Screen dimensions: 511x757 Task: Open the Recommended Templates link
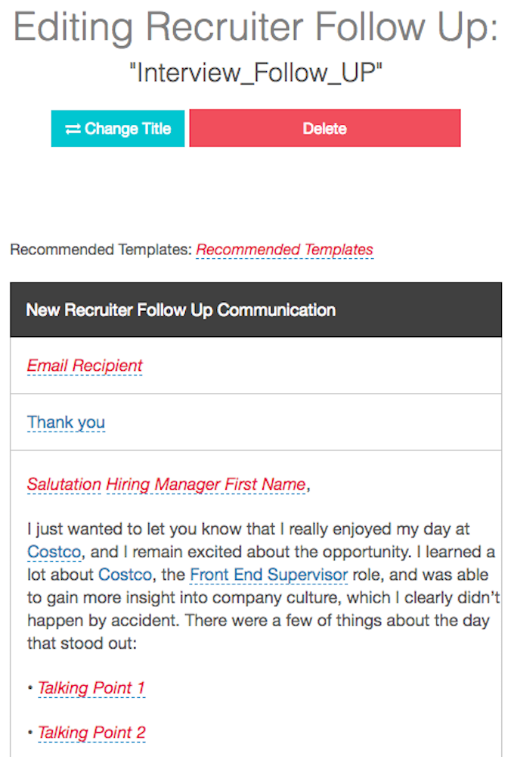pyautogui.click(x=285, y=249)
